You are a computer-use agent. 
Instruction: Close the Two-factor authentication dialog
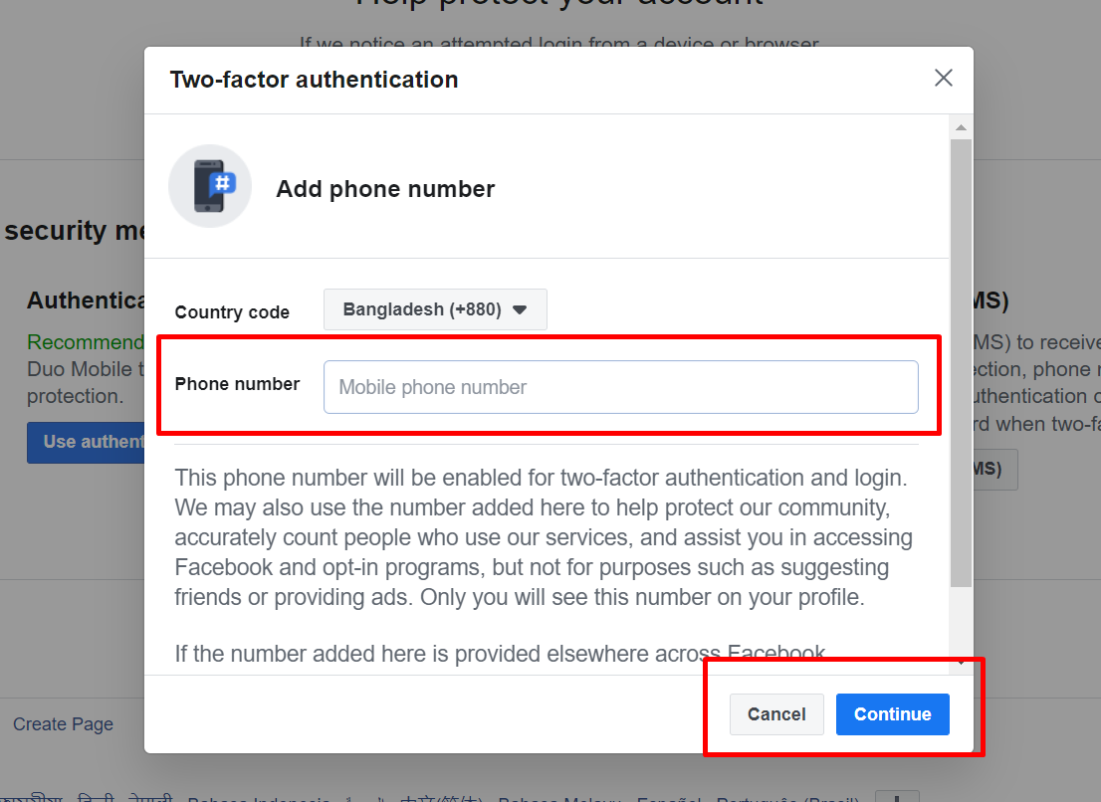click(943, 78)
